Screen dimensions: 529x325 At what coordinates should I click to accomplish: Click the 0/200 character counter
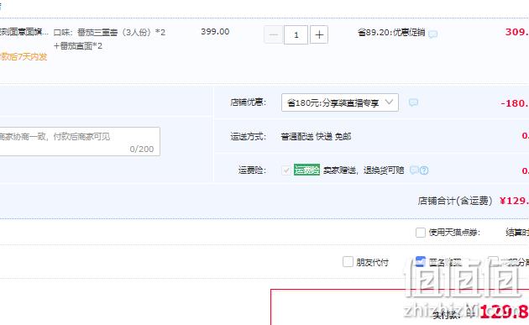[142, 149]
